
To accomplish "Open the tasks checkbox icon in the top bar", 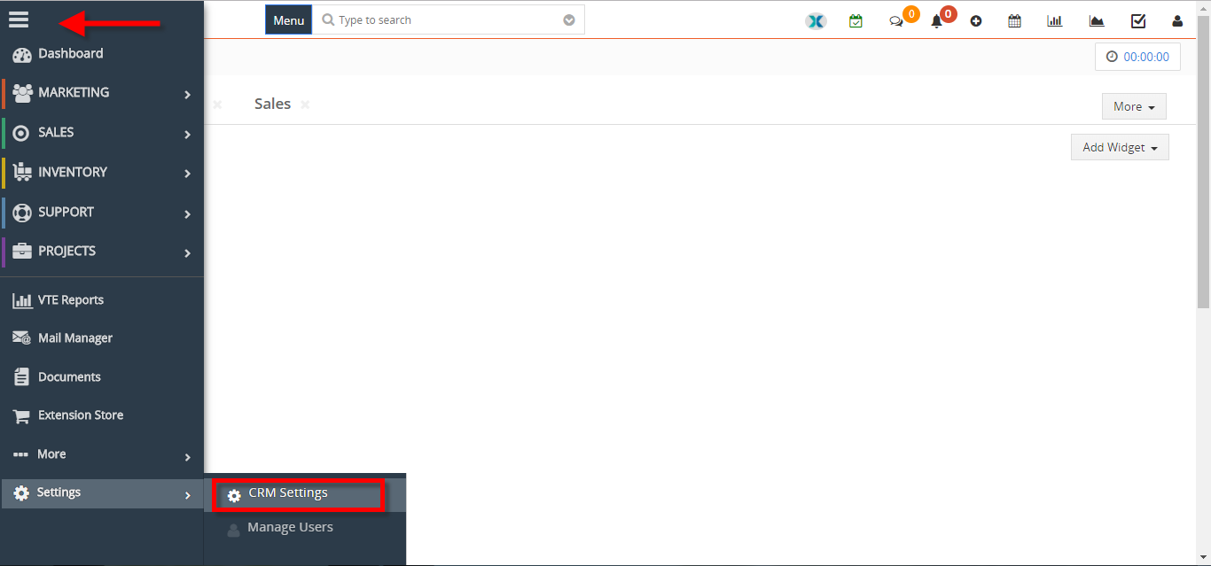I will coord(1138,20).
